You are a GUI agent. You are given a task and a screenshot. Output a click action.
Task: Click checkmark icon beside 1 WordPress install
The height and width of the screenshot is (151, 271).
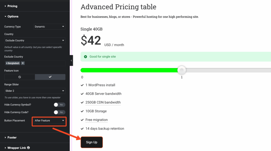click(82, 85)
